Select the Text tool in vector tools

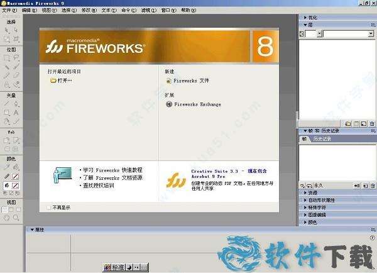pyautogui.click(x=16, y=113)
